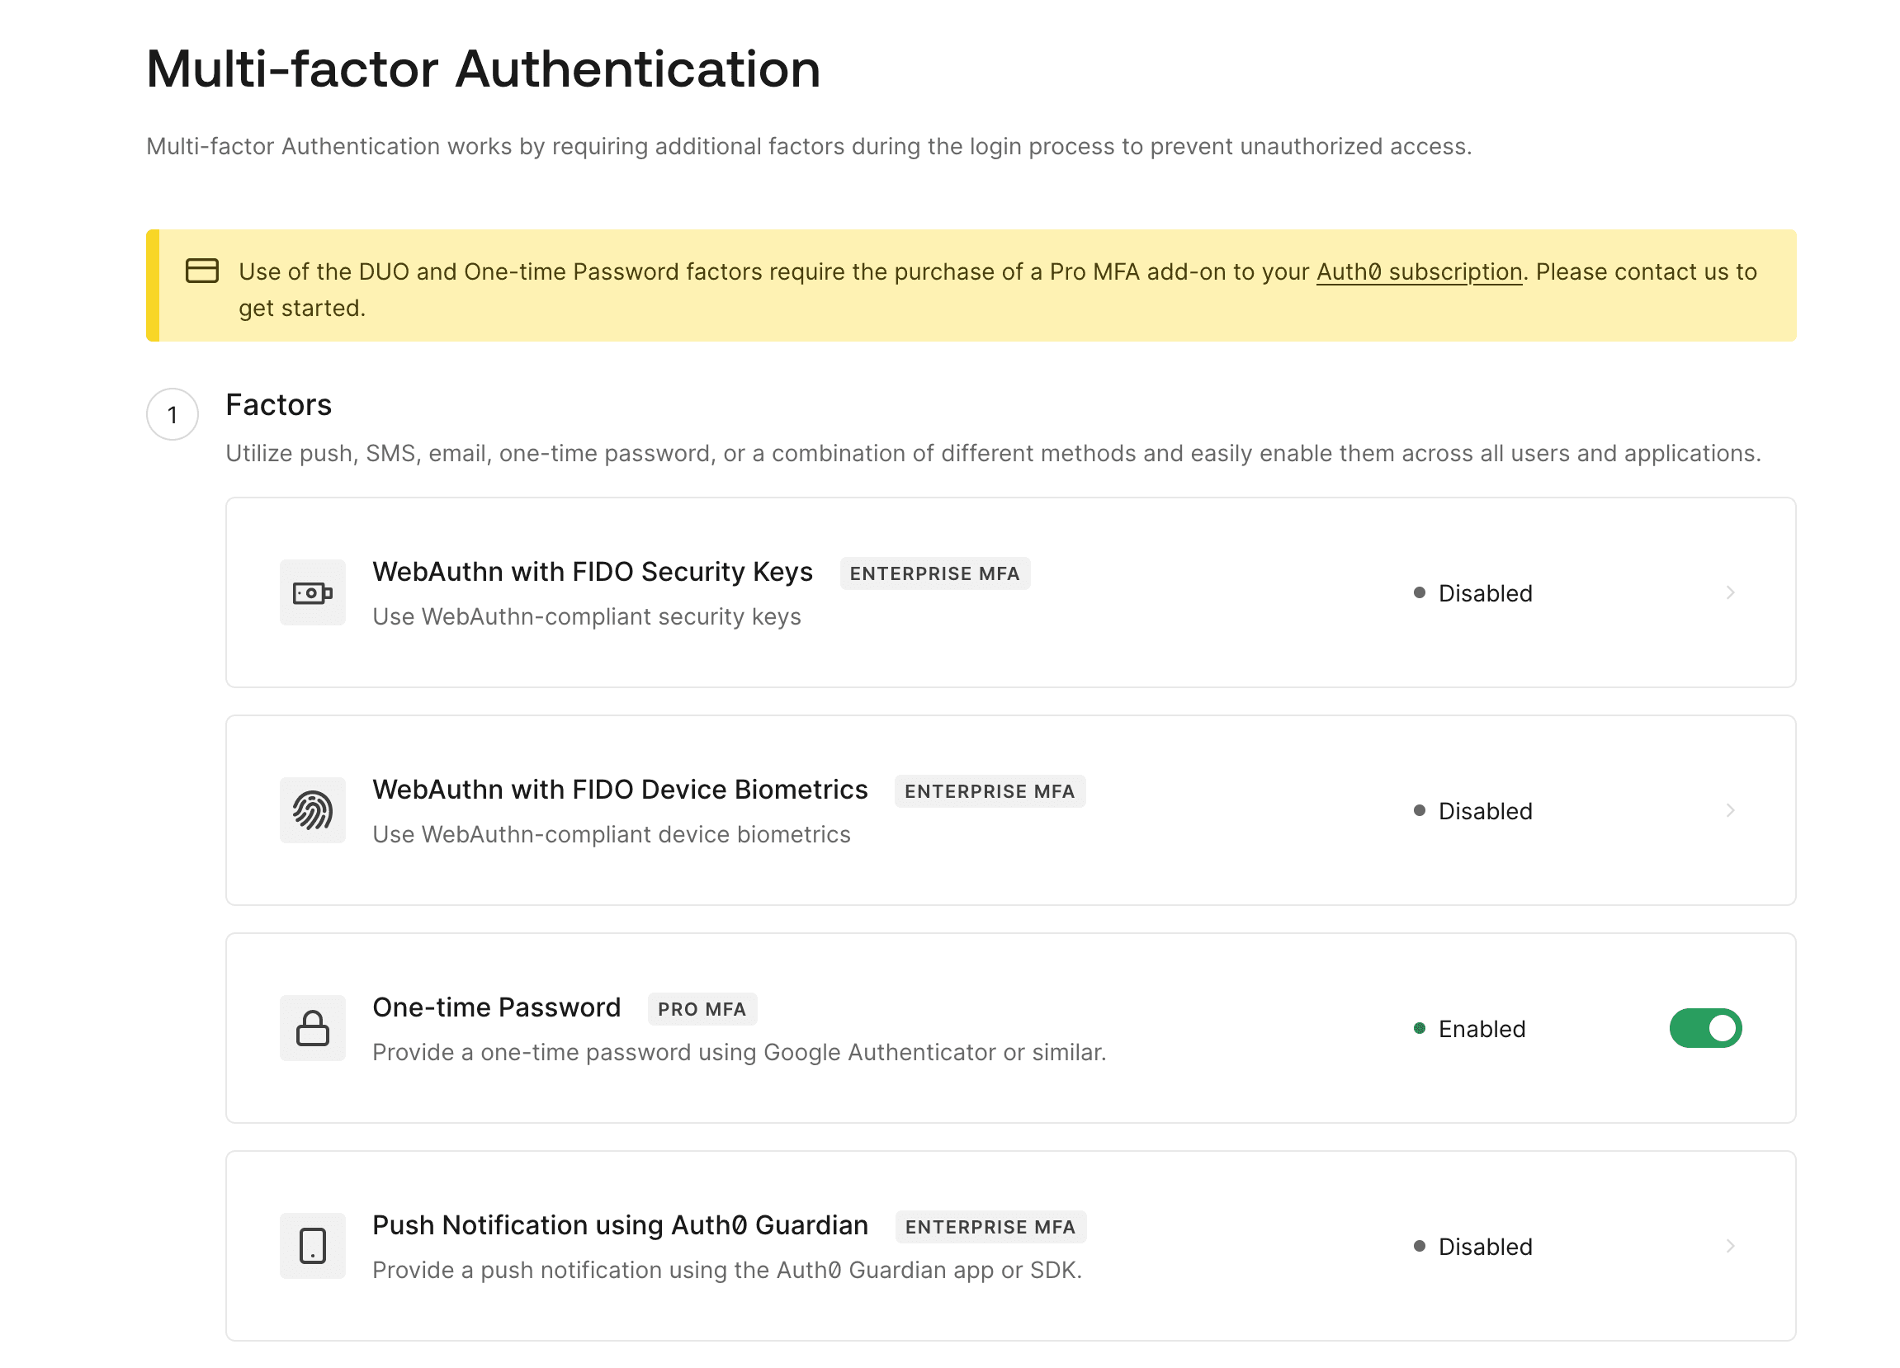The image size is (1900, 1368).
Task: Open WebAuthn with FIDO Device Biometrics via its chevron
Action: [1730, 809]
